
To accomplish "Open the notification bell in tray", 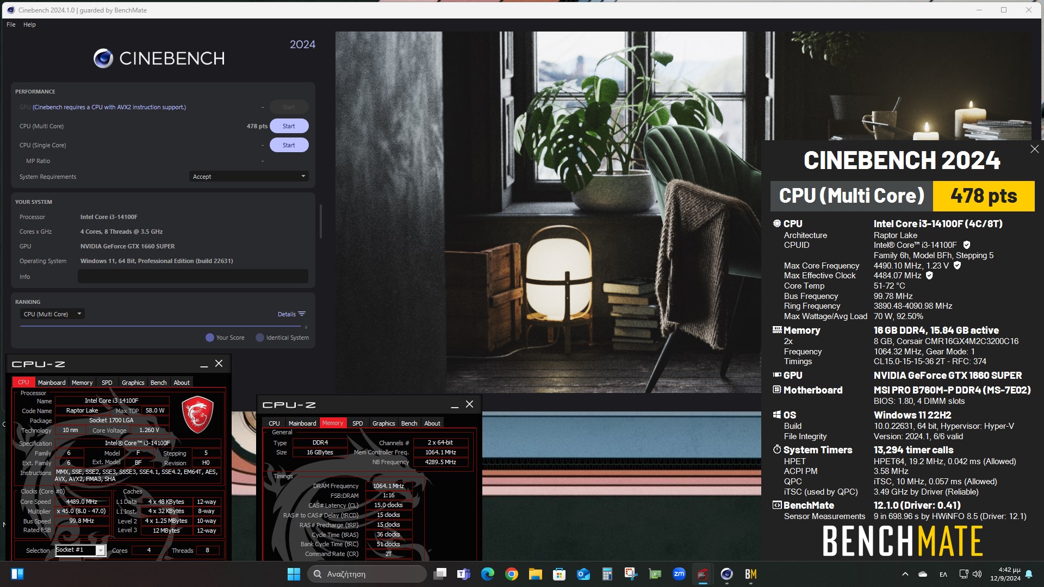I will pos(1029,574).
